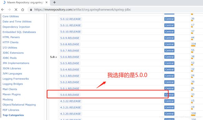Close the Maven Repository tab
This screenshot has width=203, height=120.
(47, 2)
